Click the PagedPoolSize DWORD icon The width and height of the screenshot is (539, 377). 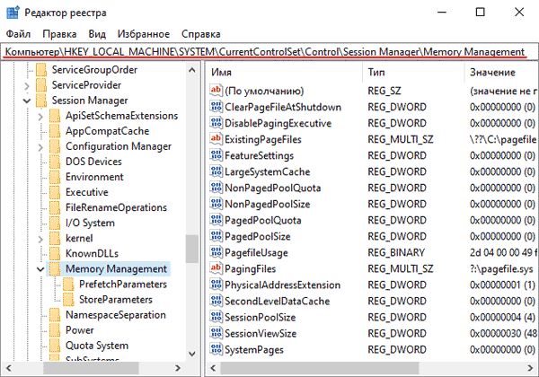216,236
